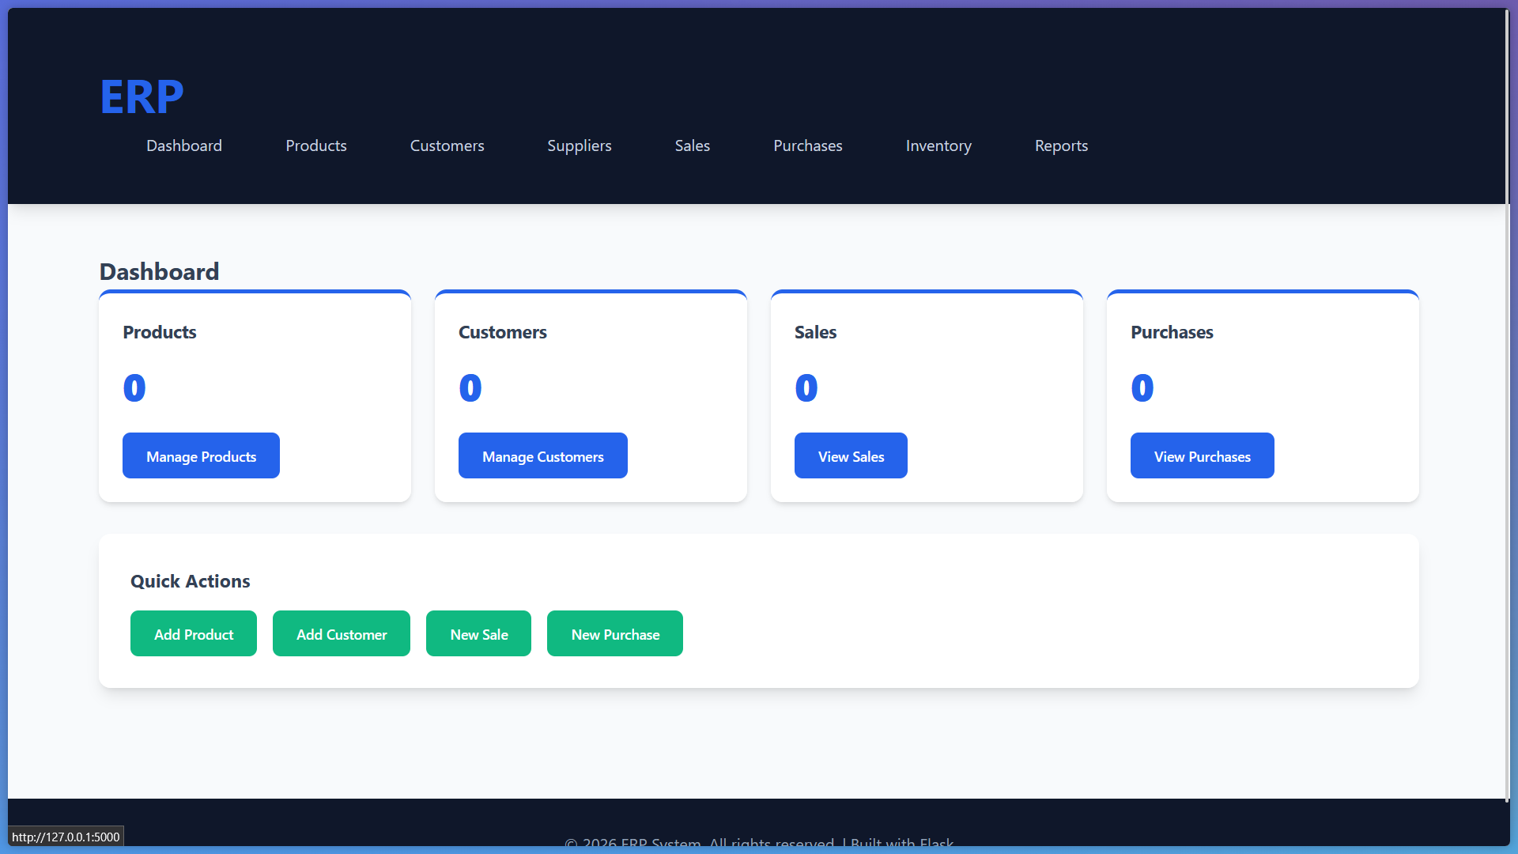Open the Reports section
Image resolution: width=1518 pixels, height=854 pixels.
click(1061, 145)
